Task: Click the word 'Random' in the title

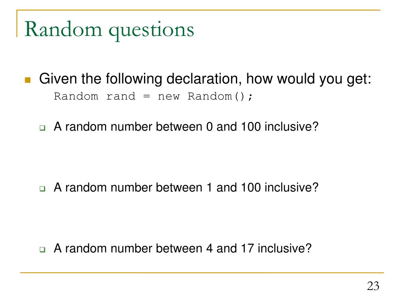Action: click(64, 29)
